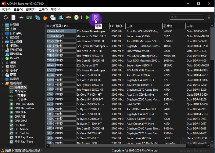
Task: Click the round gauge toolbar icon
Action: click(76, 17)
